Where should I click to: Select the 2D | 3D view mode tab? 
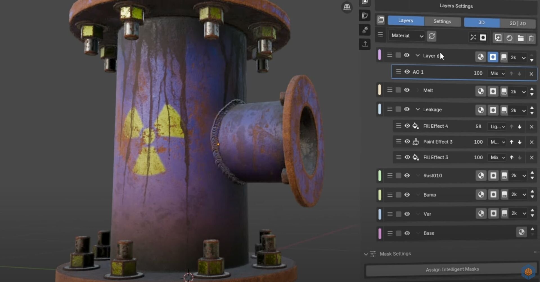pyautogui.click(x=517, y=23)
